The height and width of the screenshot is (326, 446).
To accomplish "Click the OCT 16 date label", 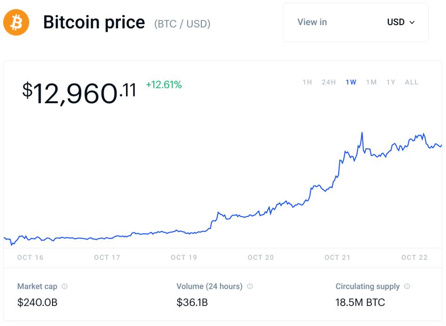I will tap(30, 258).
